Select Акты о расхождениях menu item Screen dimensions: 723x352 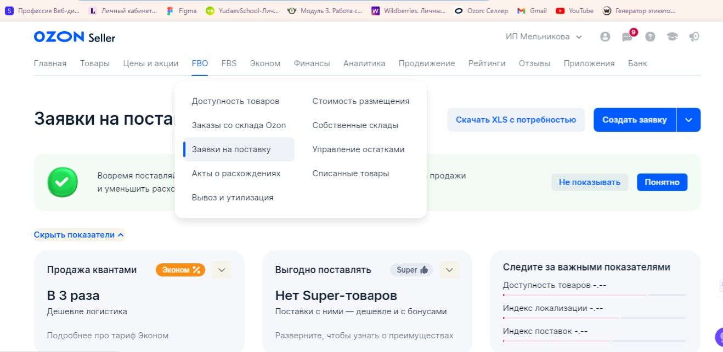point(236,174)
